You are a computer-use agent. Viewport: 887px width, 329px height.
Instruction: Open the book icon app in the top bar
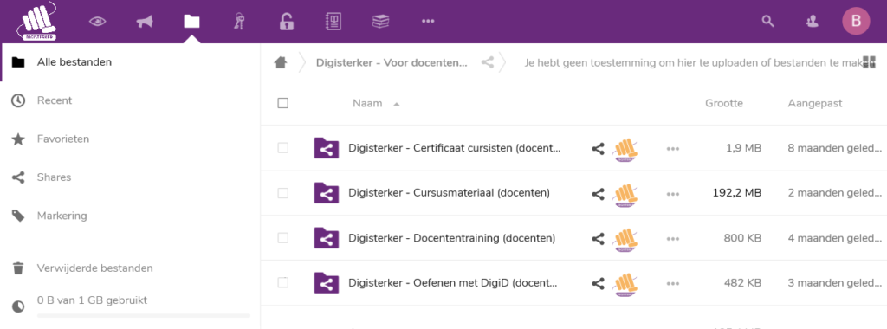(x=333, y=22)
